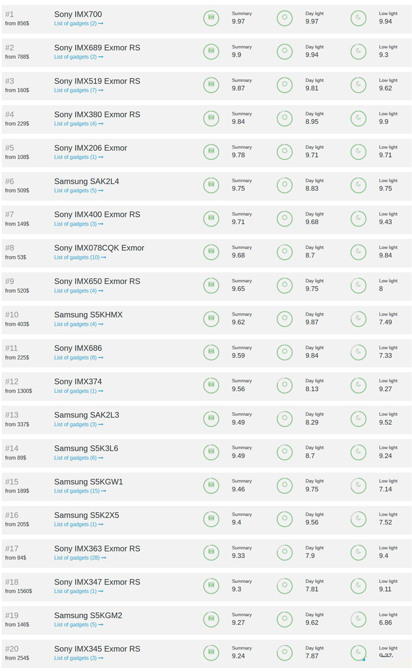Click the camera summary icon for Samsung S5KGW1
The height and width of the screenshot is (671, 412).
[x=211, y=485]
